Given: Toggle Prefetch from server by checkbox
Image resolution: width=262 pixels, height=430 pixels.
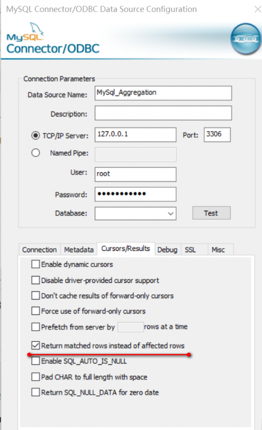Looking at the screenshot, I should tap(36, 327).
